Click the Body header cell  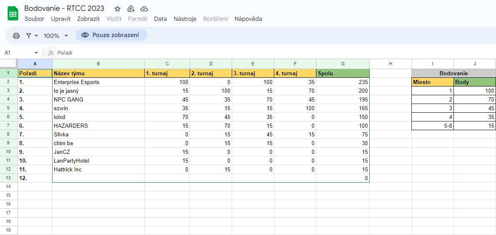click(x=475, y=82)
